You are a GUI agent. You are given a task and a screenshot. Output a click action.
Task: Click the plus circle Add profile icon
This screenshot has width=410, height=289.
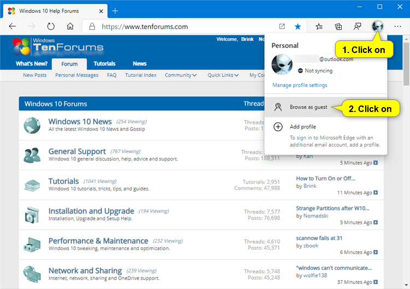[278, 127]
